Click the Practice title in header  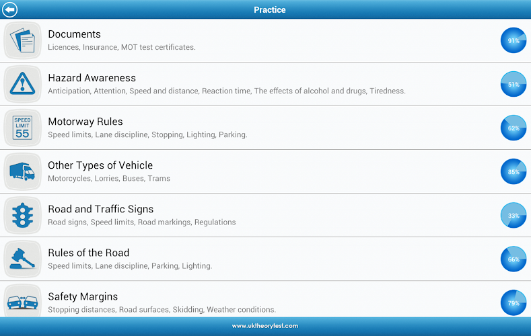(269, 9)
